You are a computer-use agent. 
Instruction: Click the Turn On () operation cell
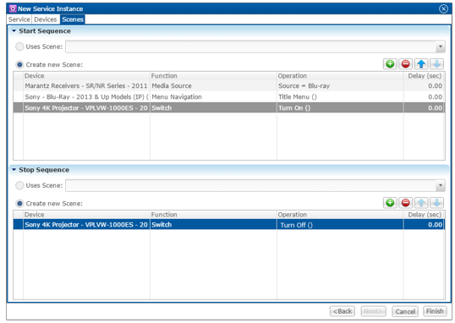click(x=340, y=108)
